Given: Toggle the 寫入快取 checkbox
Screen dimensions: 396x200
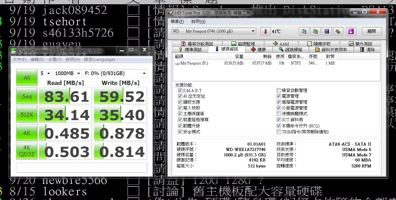Looking at the screenshot, I should 180,108.
